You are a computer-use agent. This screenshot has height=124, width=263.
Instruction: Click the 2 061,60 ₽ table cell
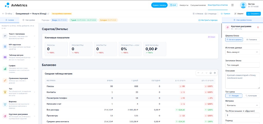133,110
